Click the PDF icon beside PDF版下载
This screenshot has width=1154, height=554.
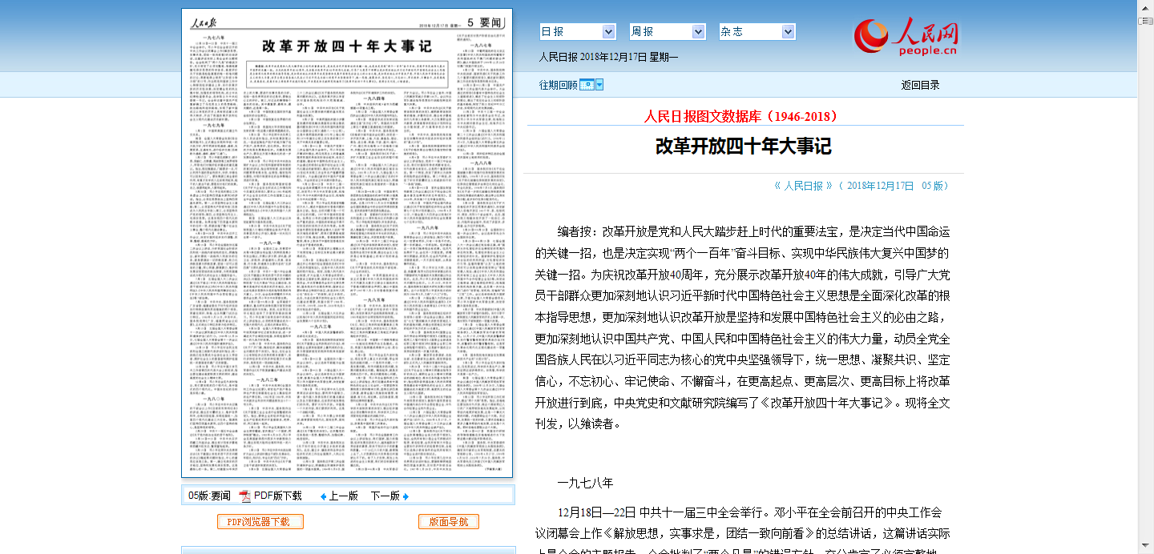coord(244,496)
